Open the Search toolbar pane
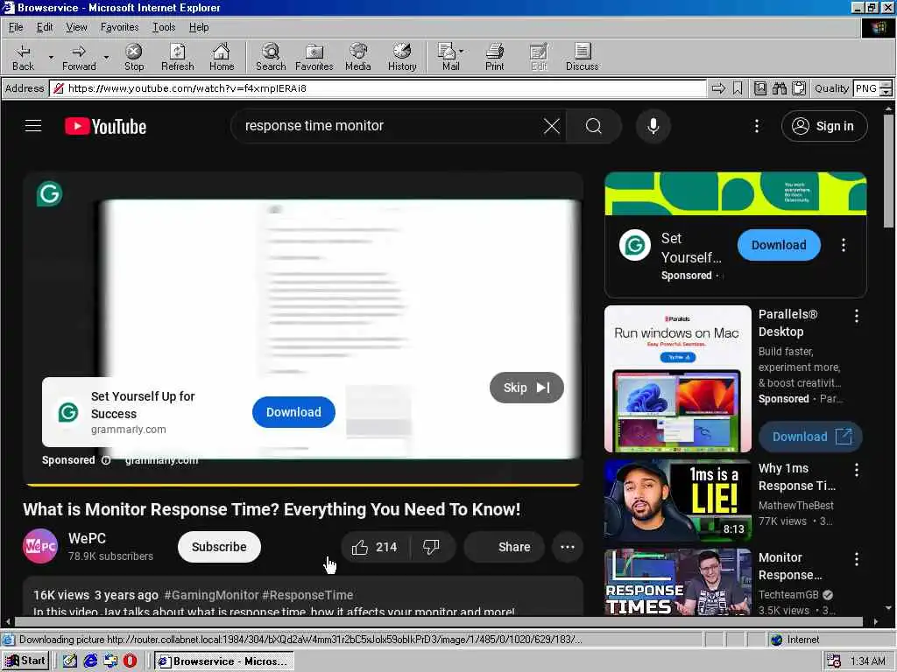 pyautogui.click(x=271, y=57)
